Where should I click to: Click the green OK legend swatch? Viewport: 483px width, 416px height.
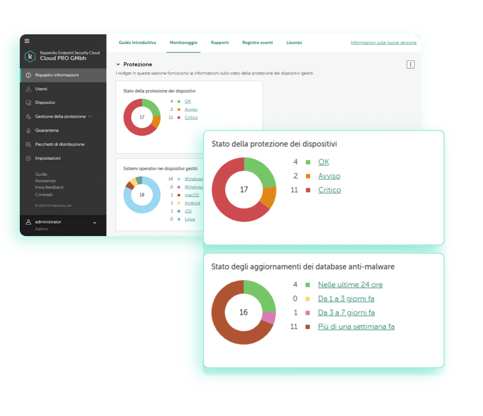tap(308, 162)
